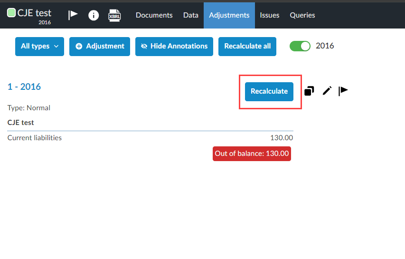Screen dimensions: 405x259
Task: Click the copy adjustment icon
Action: click(x=309, y=91)
